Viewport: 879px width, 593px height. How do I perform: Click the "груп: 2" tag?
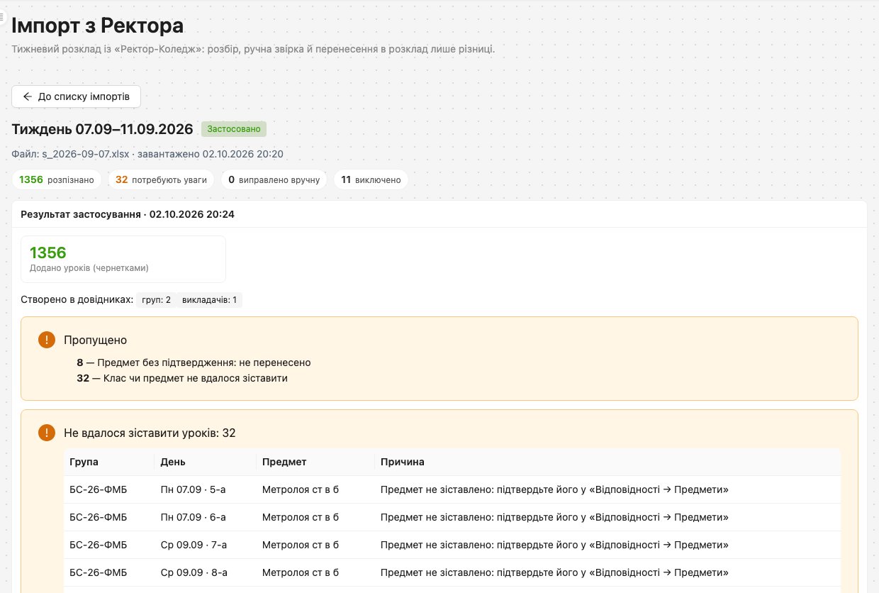pos(157,300)
